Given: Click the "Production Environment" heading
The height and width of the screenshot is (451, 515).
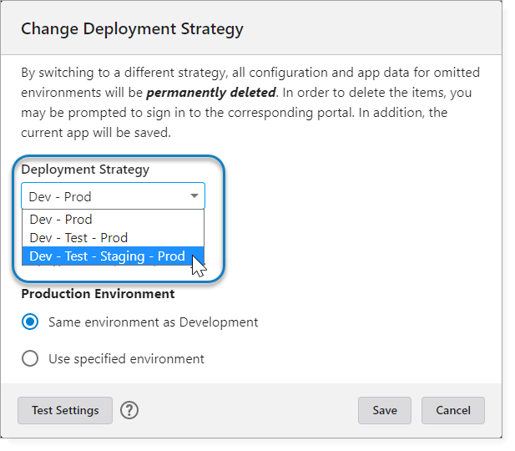Looking at the screenshot, I should tap(98, 294).
